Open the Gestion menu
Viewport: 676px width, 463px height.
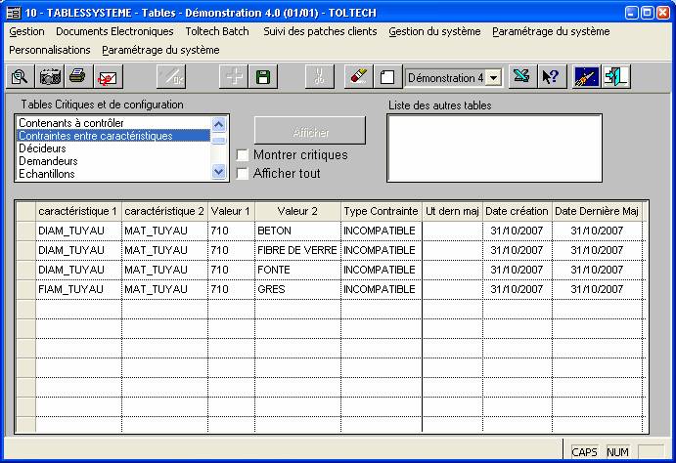click(26, 31)
